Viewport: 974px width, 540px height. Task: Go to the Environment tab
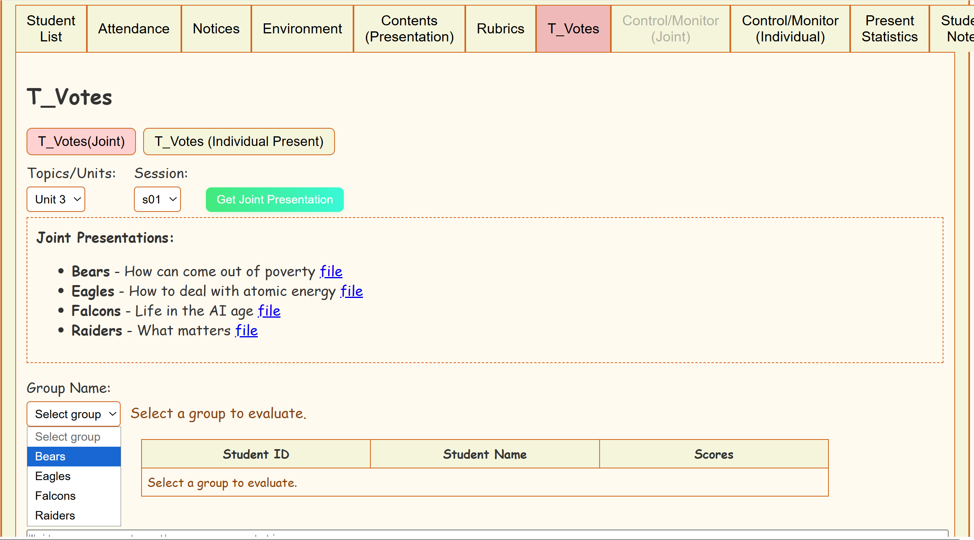(302, 29)
